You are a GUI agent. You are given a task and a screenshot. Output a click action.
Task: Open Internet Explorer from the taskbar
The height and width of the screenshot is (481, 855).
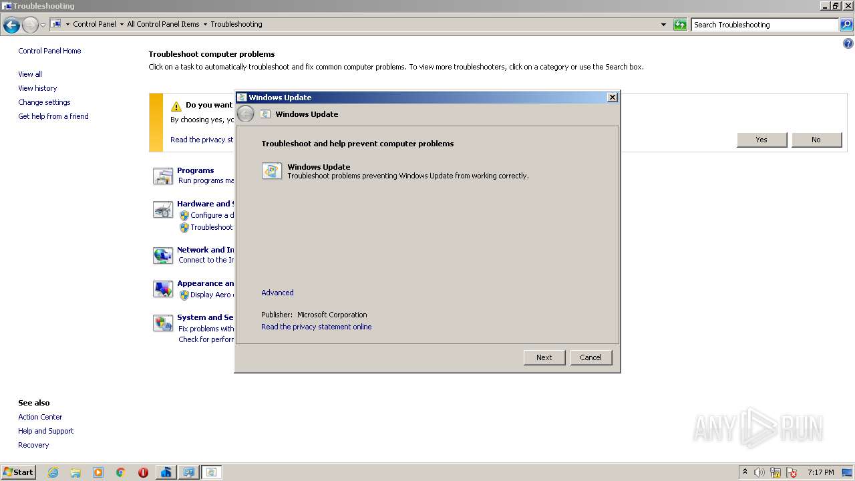coord(53,472)
